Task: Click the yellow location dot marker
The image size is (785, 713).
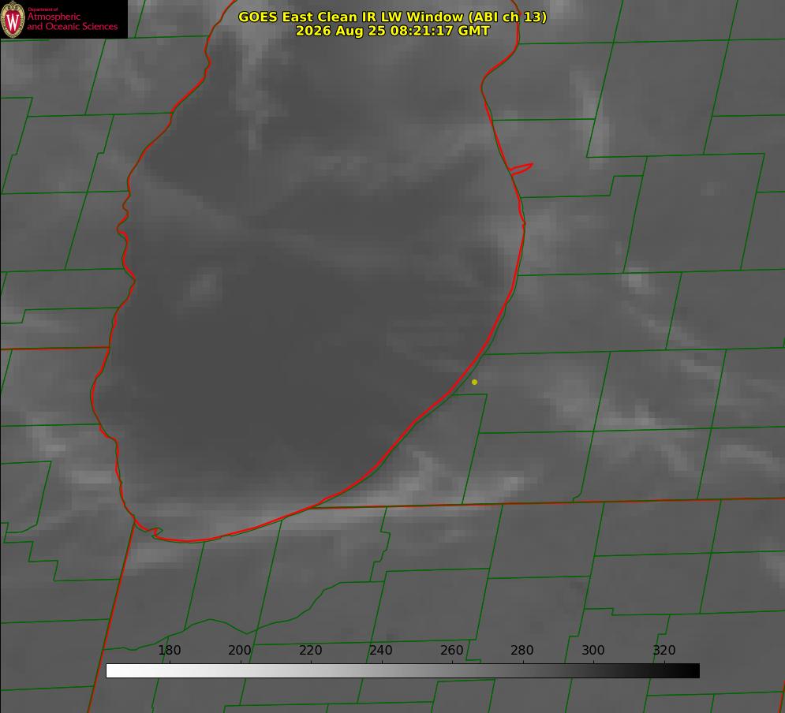Action: 474,382
